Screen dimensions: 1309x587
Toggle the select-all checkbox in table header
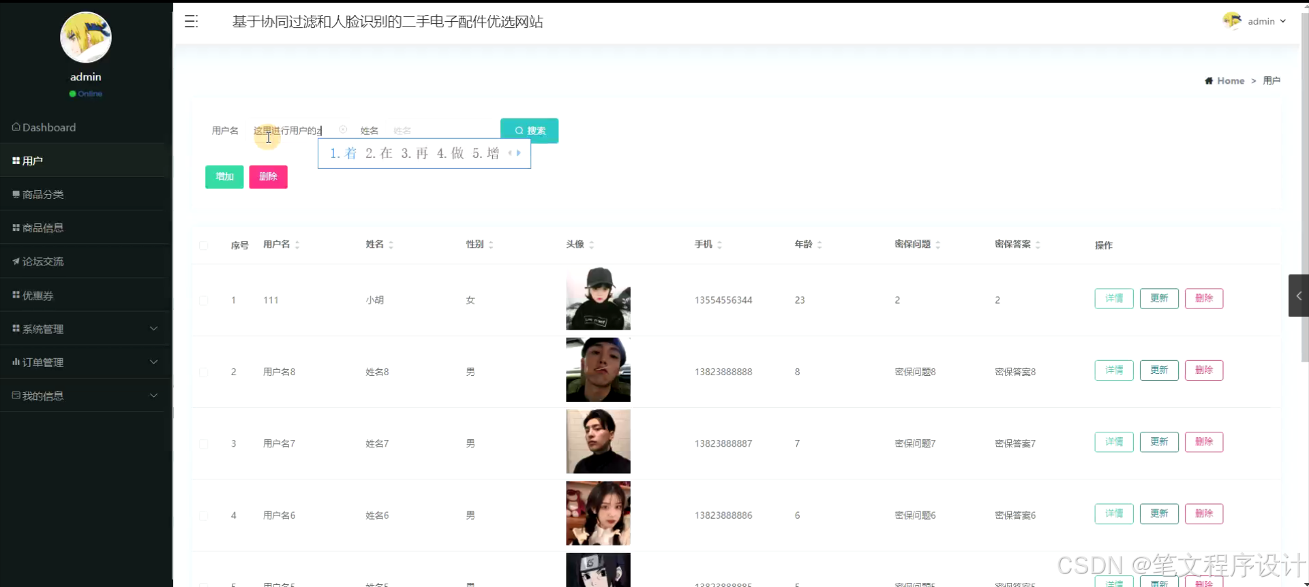(x=203, y=245)
